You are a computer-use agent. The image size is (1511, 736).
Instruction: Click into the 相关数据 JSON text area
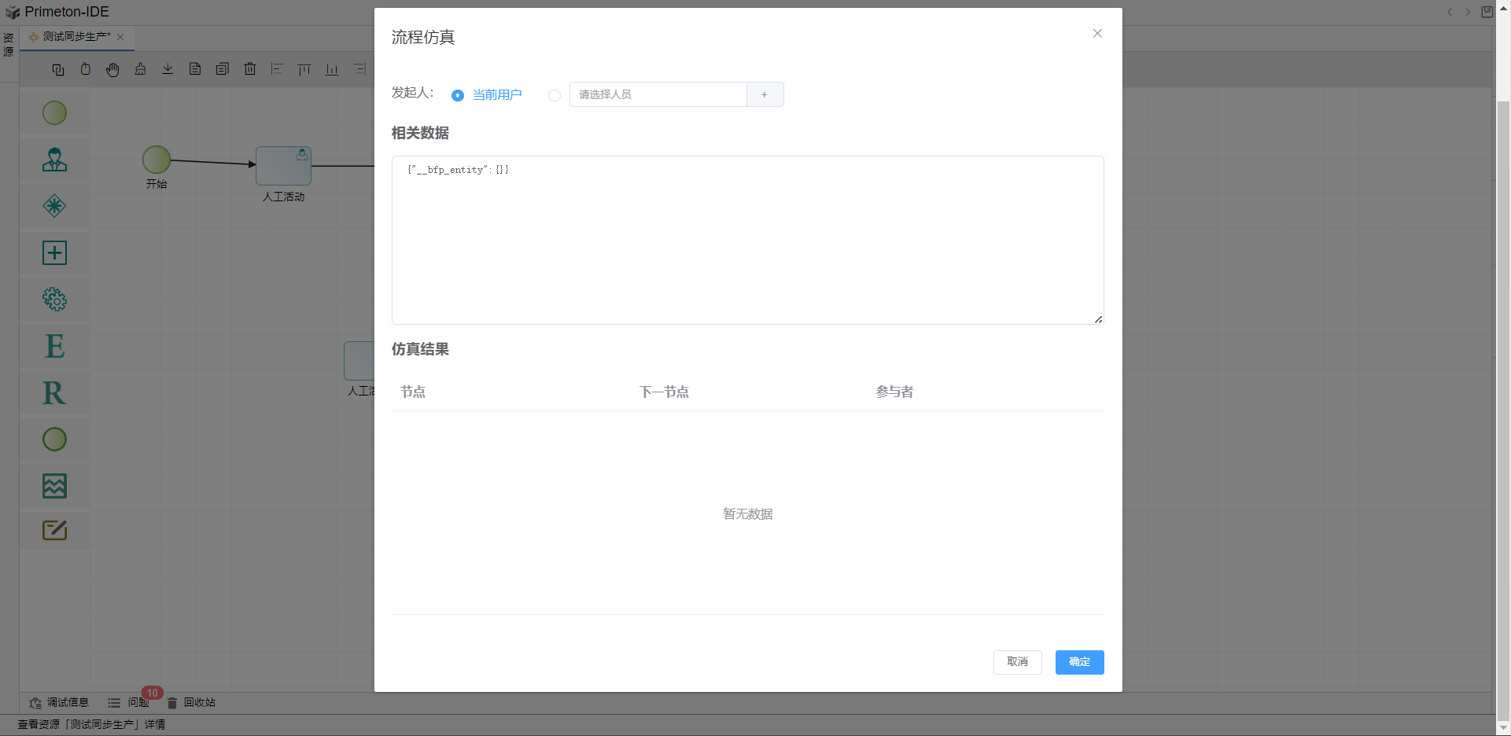point(747,240)
